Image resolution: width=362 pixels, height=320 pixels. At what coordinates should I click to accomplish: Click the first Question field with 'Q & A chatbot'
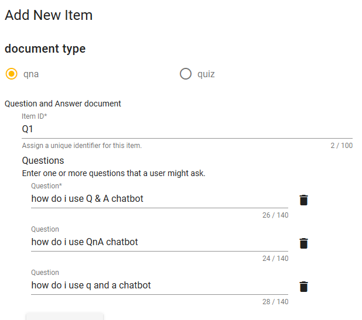[159, 199]
